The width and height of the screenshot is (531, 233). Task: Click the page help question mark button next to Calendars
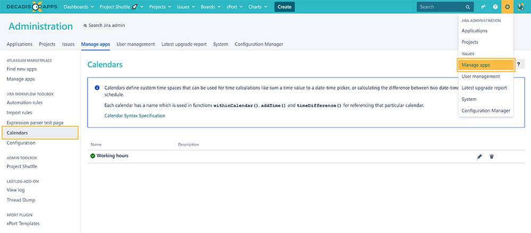(518, 64)
